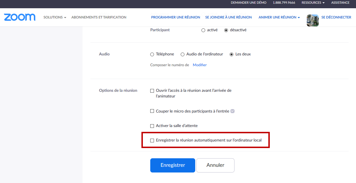This screenshot has height=183, width=356.
Task: Enable 'Activer la salle d'attente' checkbox
Action: (152, 126)
